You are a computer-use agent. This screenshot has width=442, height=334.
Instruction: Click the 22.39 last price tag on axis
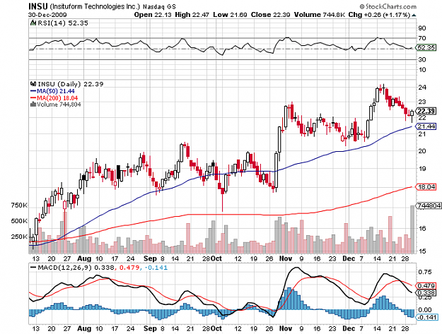coord(426,111)
